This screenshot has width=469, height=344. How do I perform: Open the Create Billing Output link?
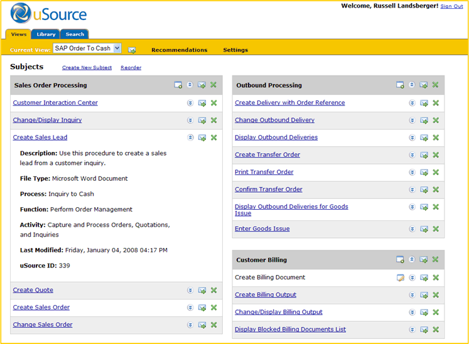pos(266,294)
